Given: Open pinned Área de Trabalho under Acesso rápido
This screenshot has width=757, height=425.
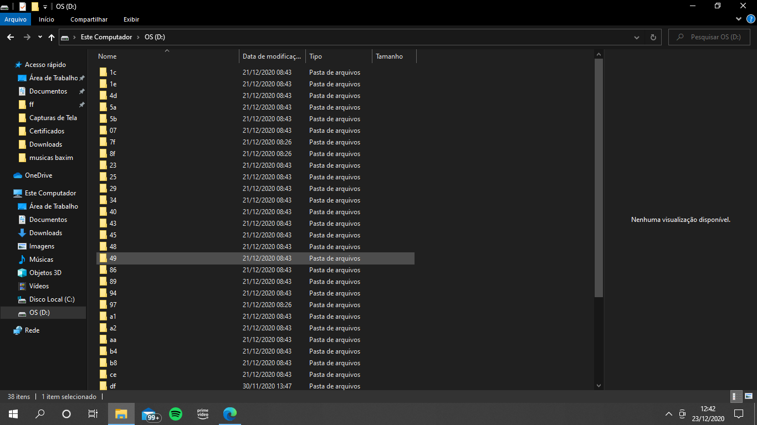Looking at the screenshot, I should click(53, 78).
